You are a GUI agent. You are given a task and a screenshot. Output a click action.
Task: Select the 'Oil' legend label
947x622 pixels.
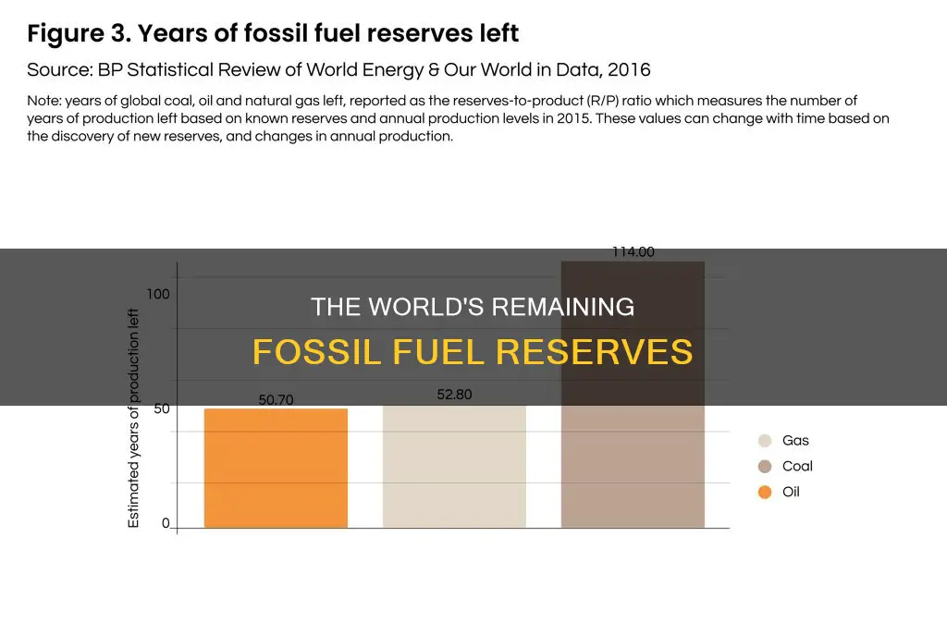point(791,493)
